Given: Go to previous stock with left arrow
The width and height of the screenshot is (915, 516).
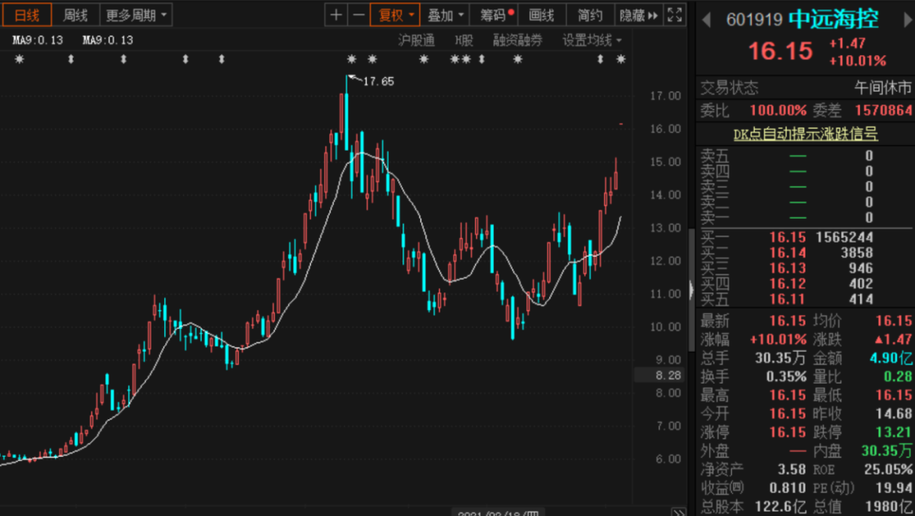Looking at the screenshot, I should tap(706, 19).
